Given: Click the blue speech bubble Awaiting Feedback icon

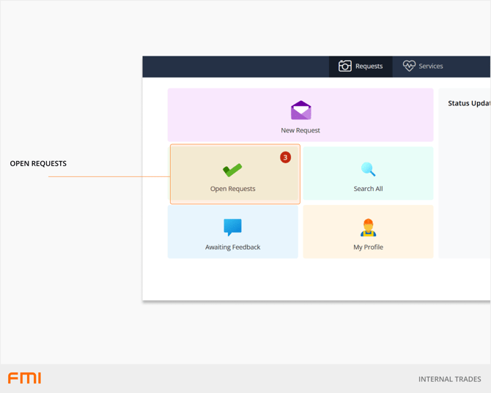Looking at the screenshot, I should point(232,228).
